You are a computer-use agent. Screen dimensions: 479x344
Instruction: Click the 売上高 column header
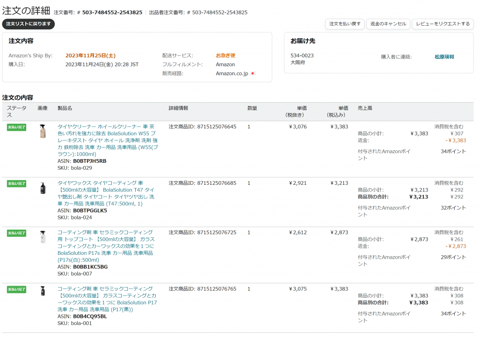[365, 108]
